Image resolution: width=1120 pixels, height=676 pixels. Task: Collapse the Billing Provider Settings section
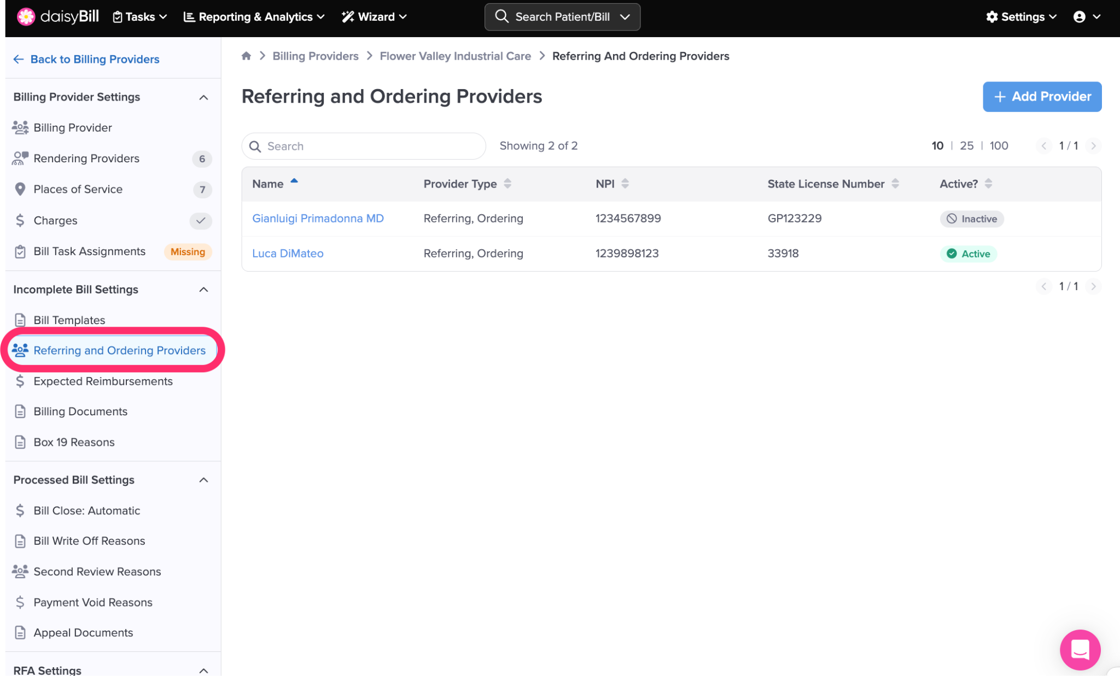pos(203,97)
